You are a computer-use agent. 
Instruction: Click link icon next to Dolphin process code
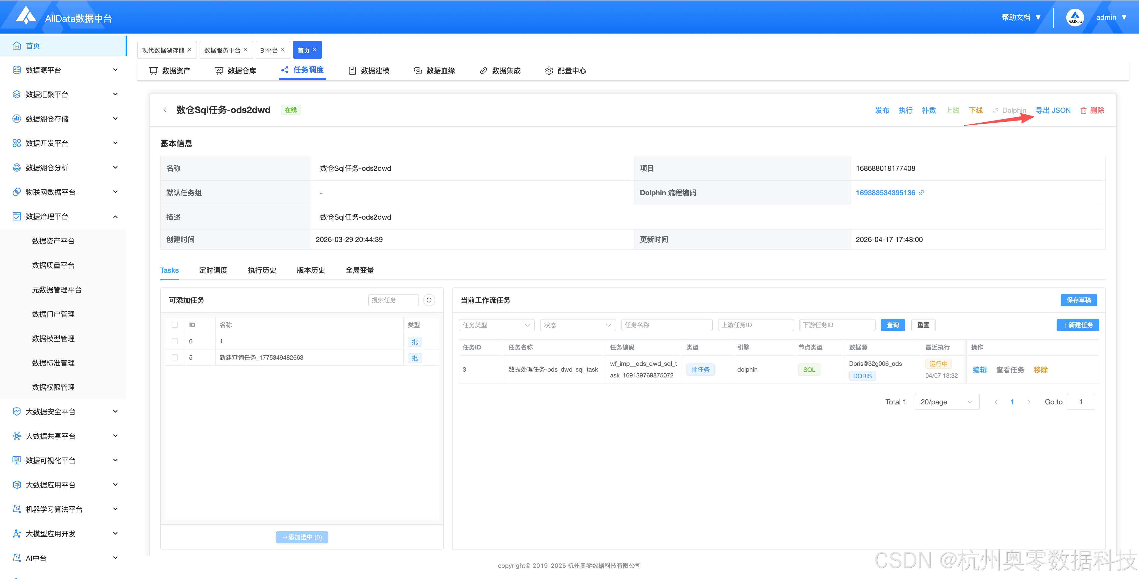[921, 193]
